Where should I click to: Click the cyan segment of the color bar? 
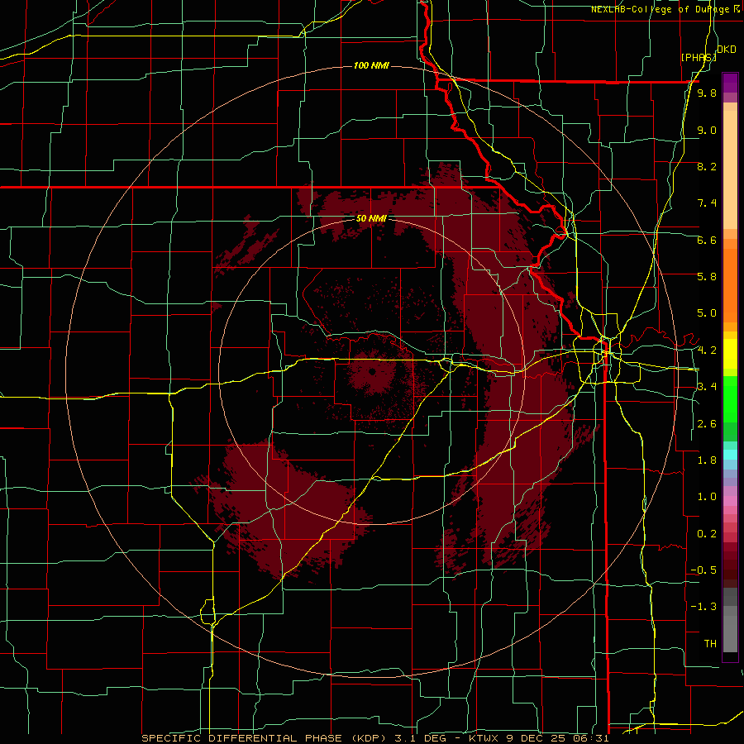(x=730, y=455)
